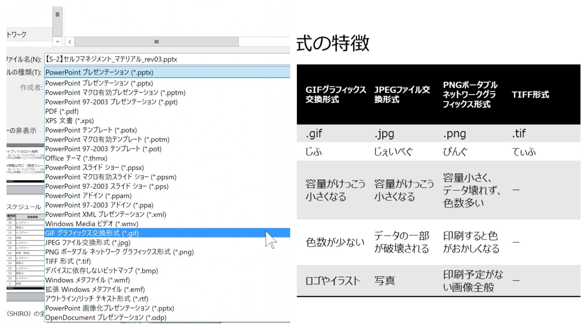Click the データの一部が破壊される cell
The width and height of the screenshot is (587, 330).
[x=402, y=242]
